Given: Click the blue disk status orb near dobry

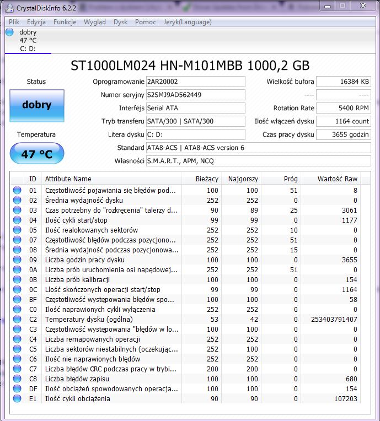Looking at the screenshot, I should 9,32.
